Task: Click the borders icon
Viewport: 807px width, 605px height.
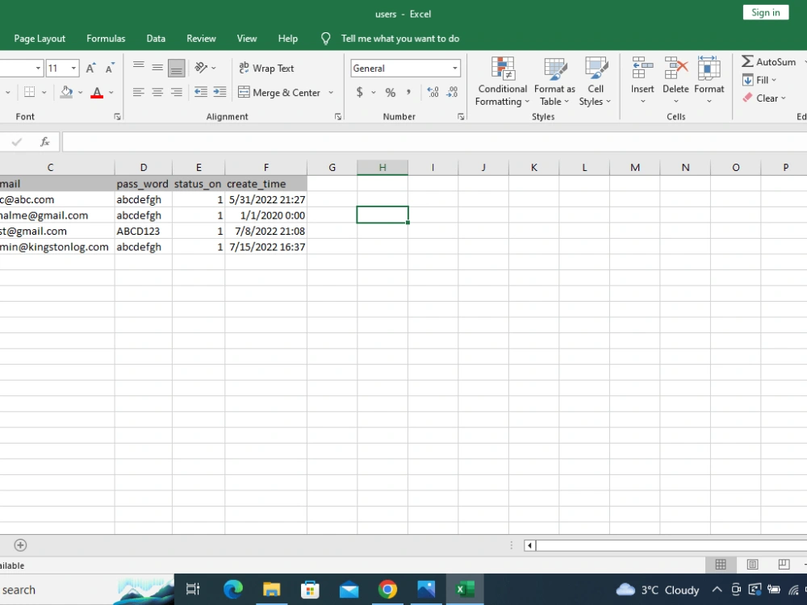Action: (29, 93)
